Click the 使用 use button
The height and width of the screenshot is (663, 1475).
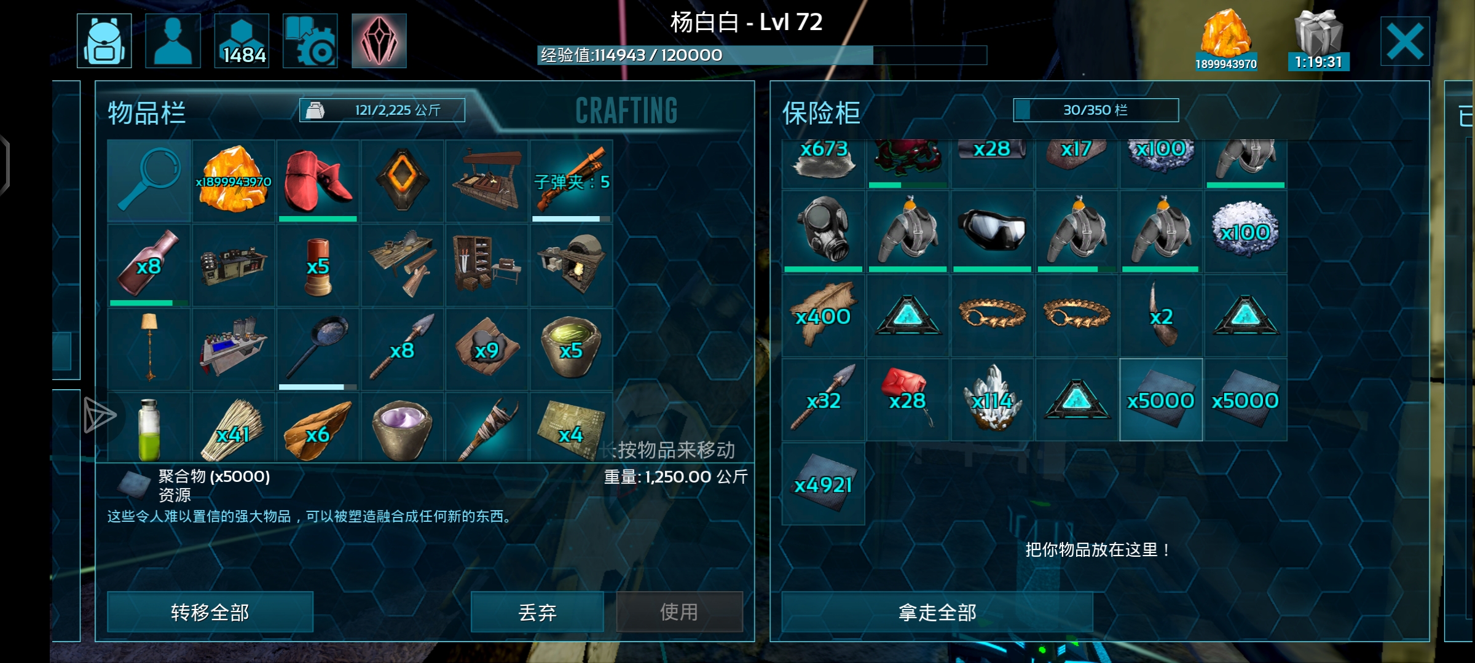click(679, 612)
